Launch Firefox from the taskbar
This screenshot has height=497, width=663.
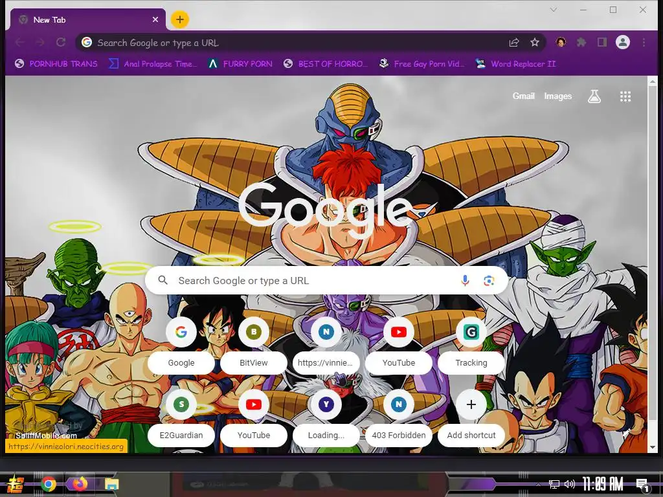coord(80,484)
